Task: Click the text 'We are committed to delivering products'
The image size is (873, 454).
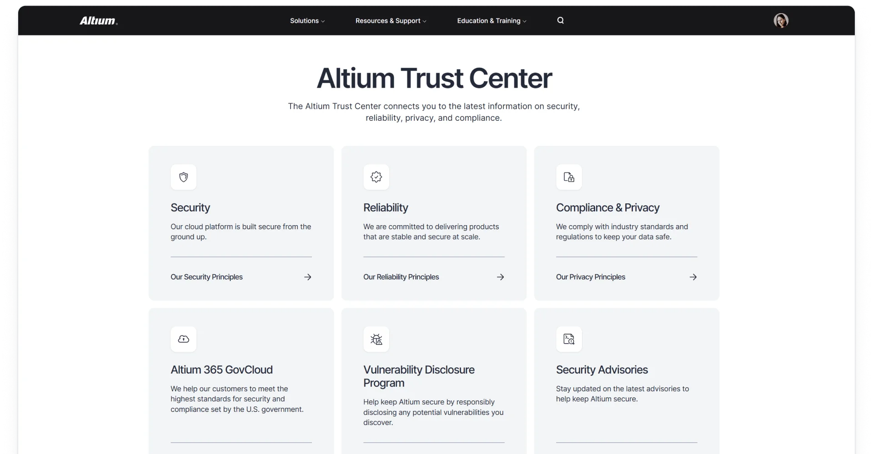Action: (431, 227)
